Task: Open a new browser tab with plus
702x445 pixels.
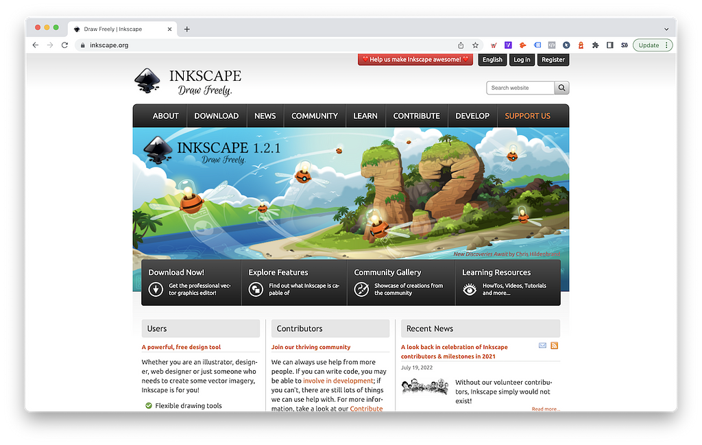Action: (186, 29)
